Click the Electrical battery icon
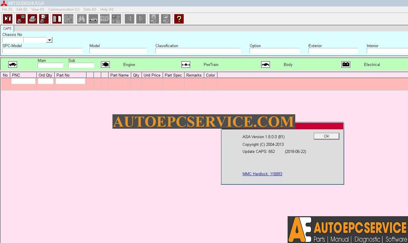This screenshot has width=408, height=243. (x=346, y=65)
